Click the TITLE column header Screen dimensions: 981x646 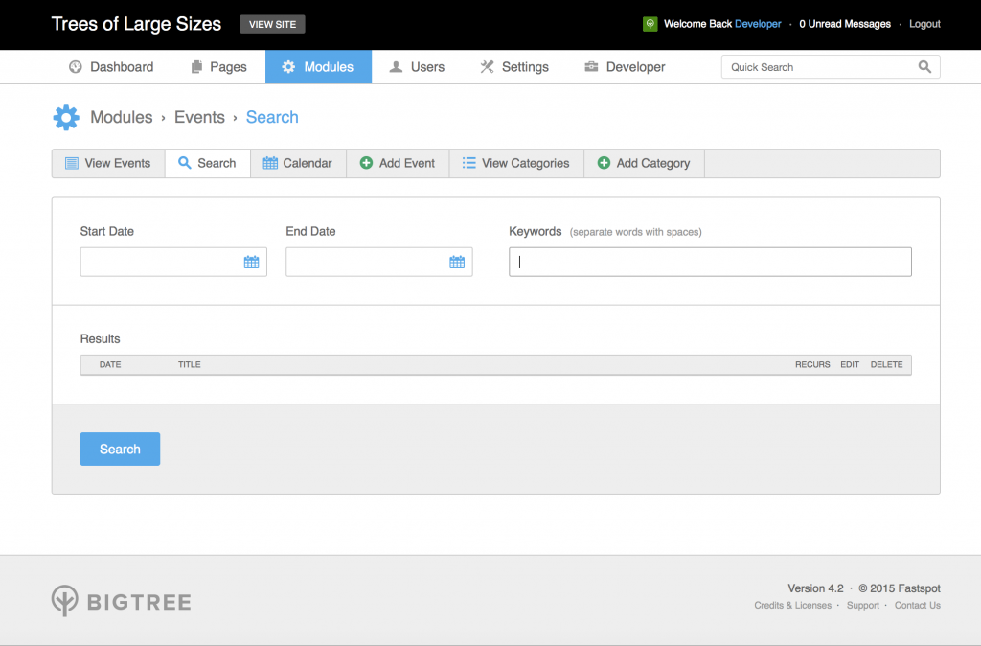(190, 364)
